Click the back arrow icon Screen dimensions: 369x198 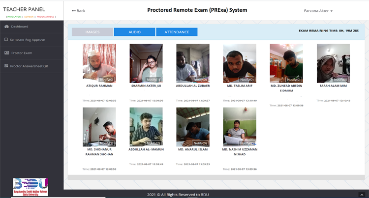(74, 11)
